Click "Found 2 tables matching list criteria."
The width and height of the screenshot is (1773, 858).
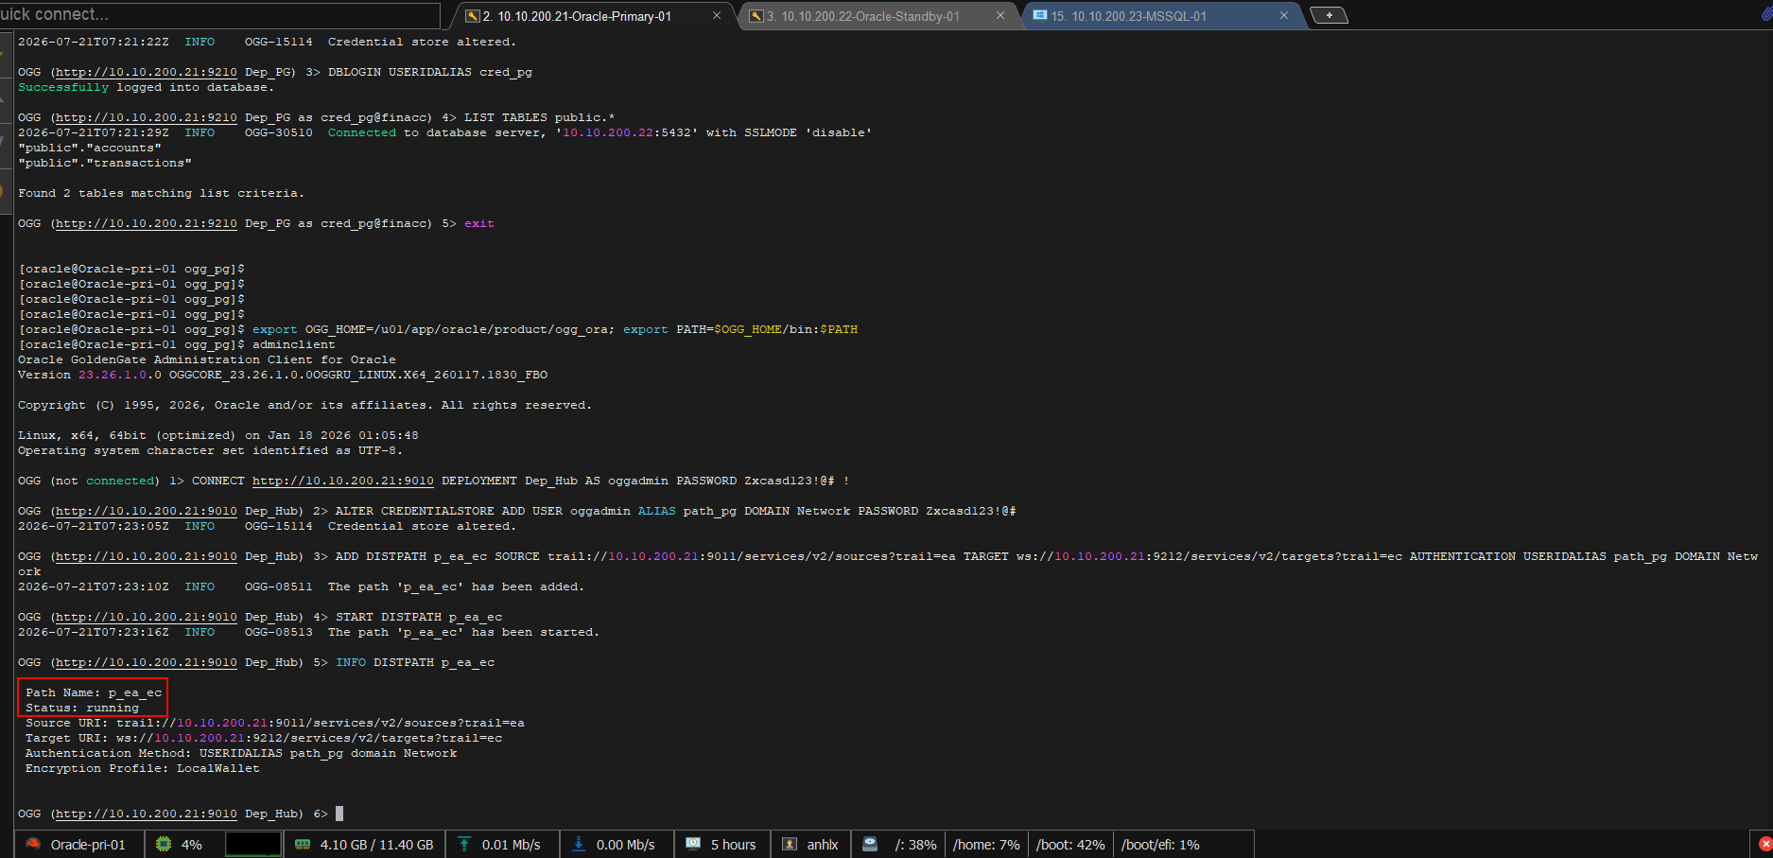162,193
